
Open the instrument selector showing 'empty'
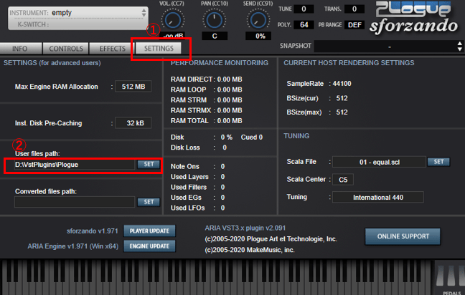click(77, 13)
